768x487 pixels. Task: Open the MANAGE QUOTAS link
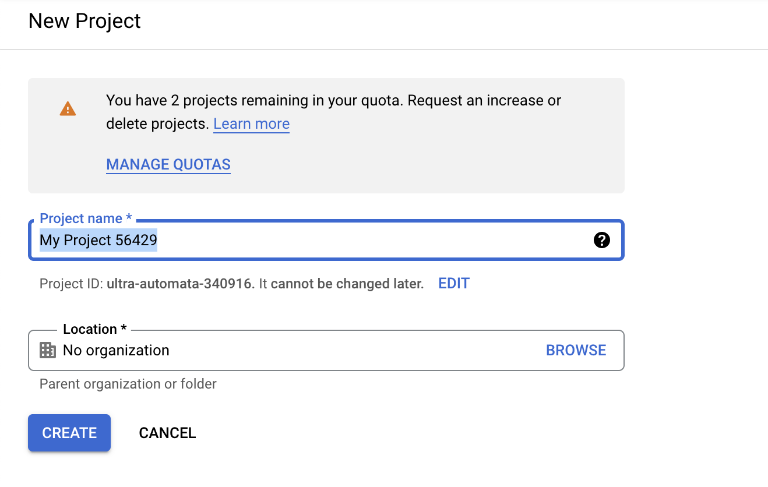pos(168,164)
